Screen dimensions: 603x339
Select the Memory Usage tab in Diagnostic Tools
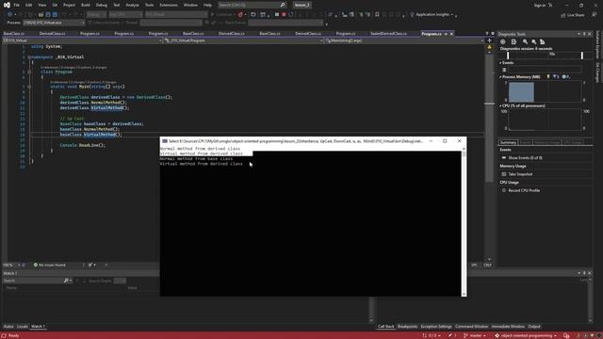[x=546, y=142]
